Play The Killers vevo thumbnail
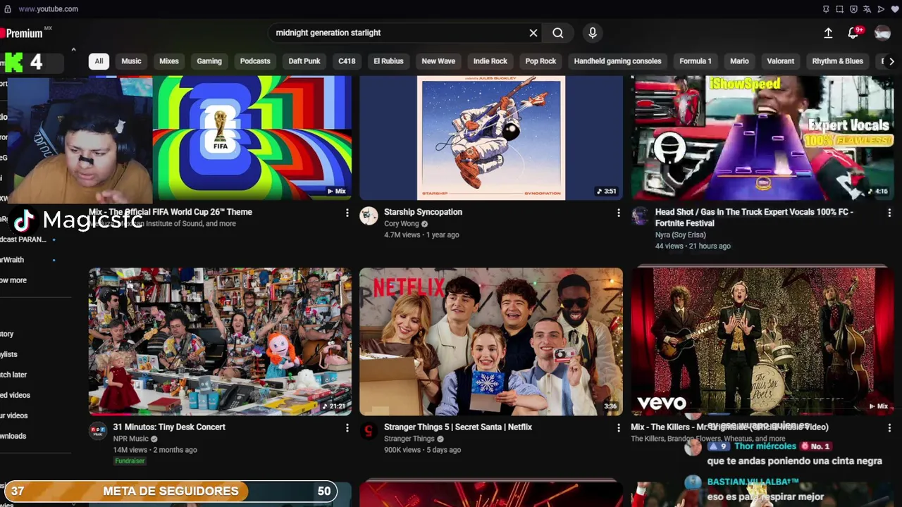The image size is (902, 507). 762,342
